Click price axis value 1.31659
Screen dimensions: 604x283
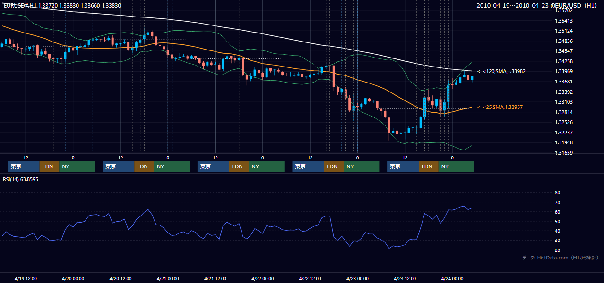(563, 153)
